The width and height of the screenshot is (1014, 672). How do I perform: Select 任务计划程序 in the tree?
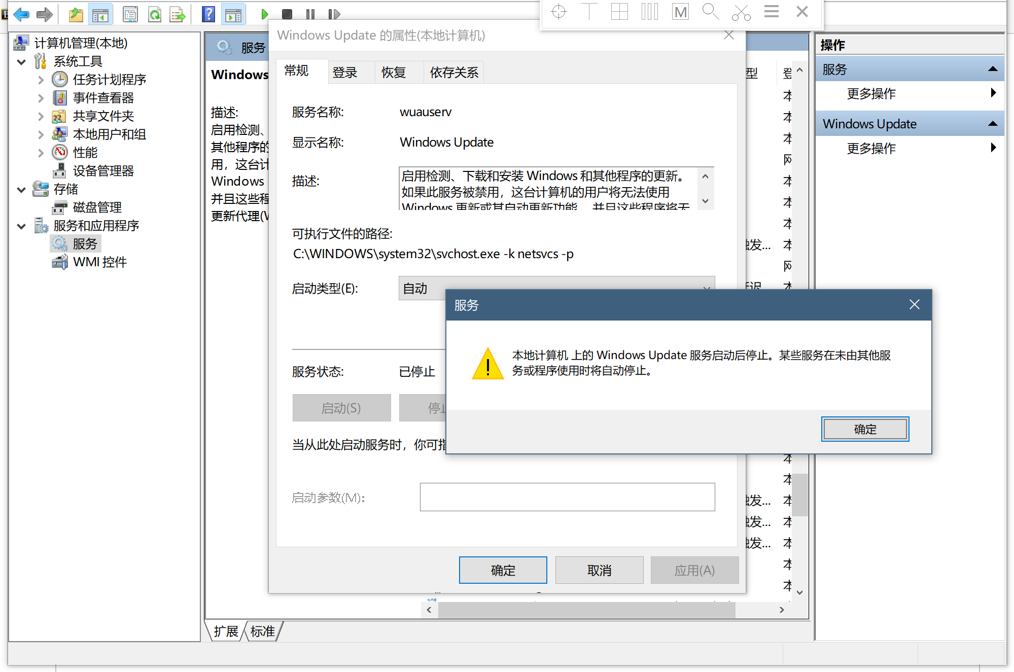[x=109, y=80]
